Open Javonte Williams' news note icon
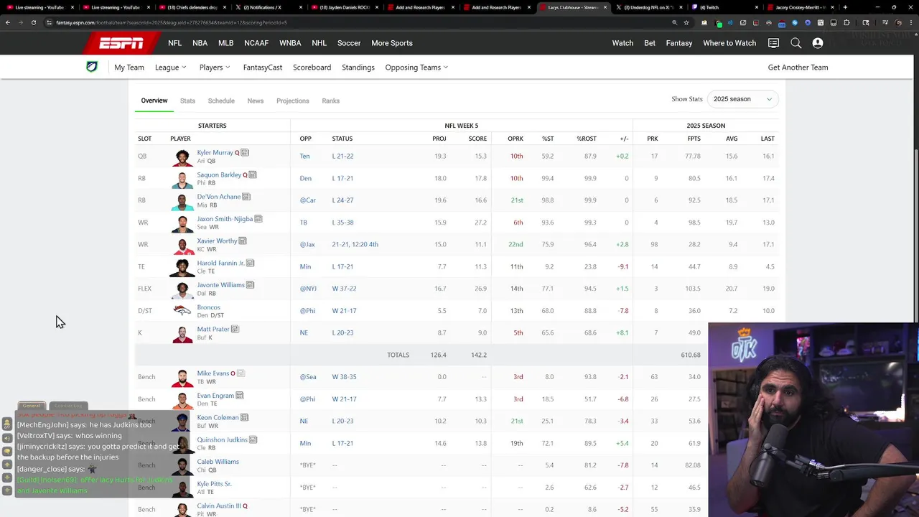The image size is (919, 517). [251, 285]
